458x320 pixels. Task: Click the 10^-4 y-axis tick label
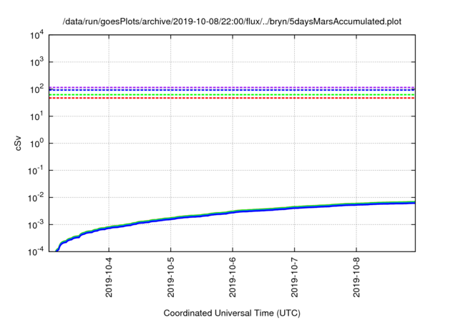[x=36, y=251]
